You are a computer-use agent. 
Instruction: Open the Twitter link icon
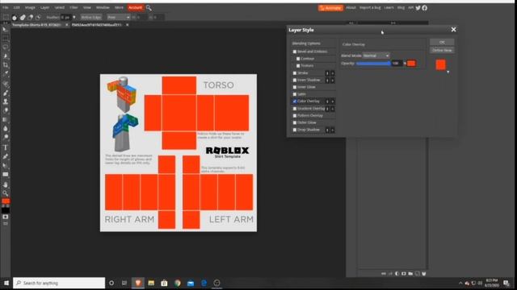coord(418,8)
